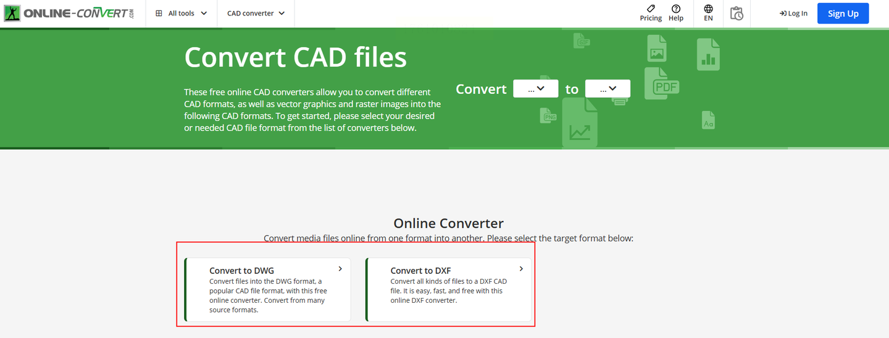Viewport: 889px width, 338px height.
Task: Click the Help label text
Action: 676,19
